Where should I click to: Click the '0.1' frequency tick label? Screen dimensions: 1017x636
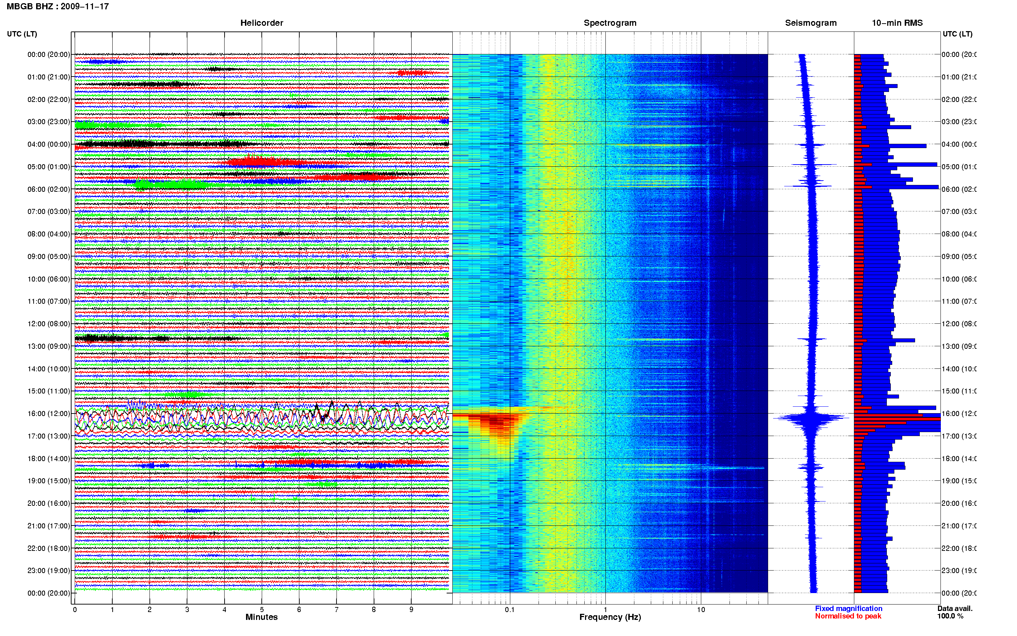[510, 610]
